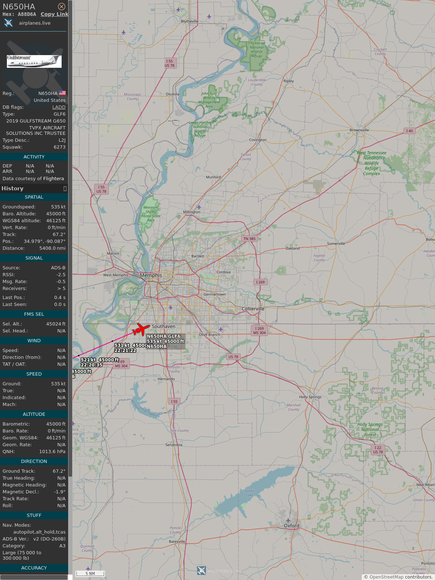The width and height of the screenshot is (435, 580).
Task: Click the Hex A88D6A value
Action: point(27,14)
